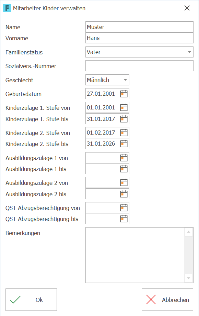This screenshot has width=199, height=316.
Task: Open calendar picker for Geburtsdatum
Action: (x=124, y=94)
